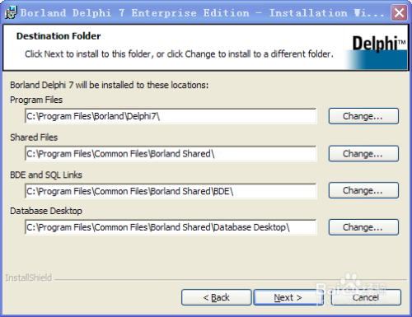Change the BDE and SQL Links folder

tap(363, 190)
